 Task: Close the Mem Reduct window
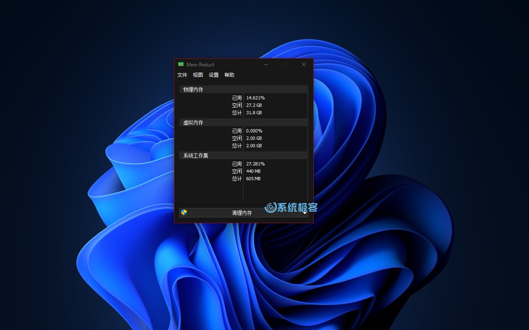304,64
